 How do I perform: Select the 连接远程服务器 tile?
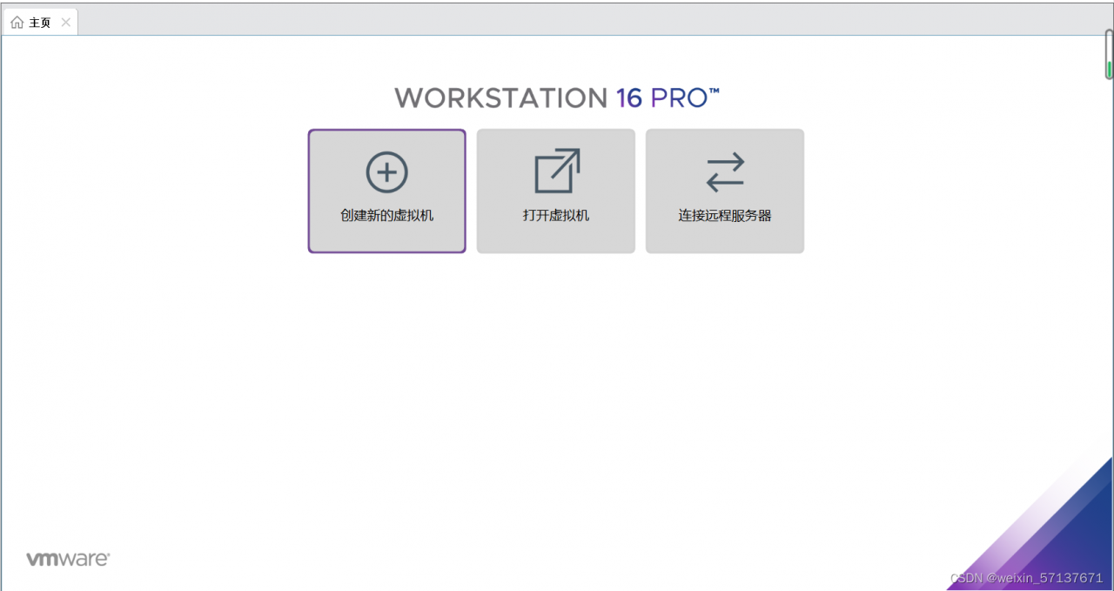point(725,191)
